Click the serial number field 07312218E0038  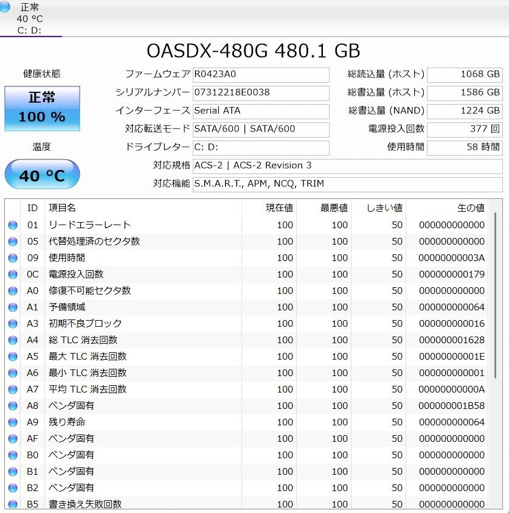(x=261, y=92)
